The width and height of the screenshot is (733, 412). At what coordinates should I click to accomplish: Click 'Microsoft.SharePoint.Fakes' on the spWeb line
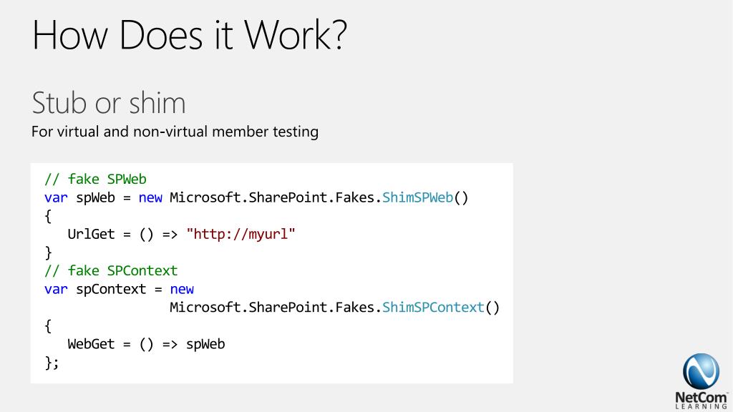click(272, 197)
